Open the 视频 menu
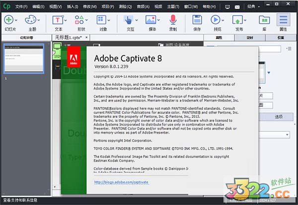This screenshot has width=298, height=205. pyautogui.click(x=158, y=6)
